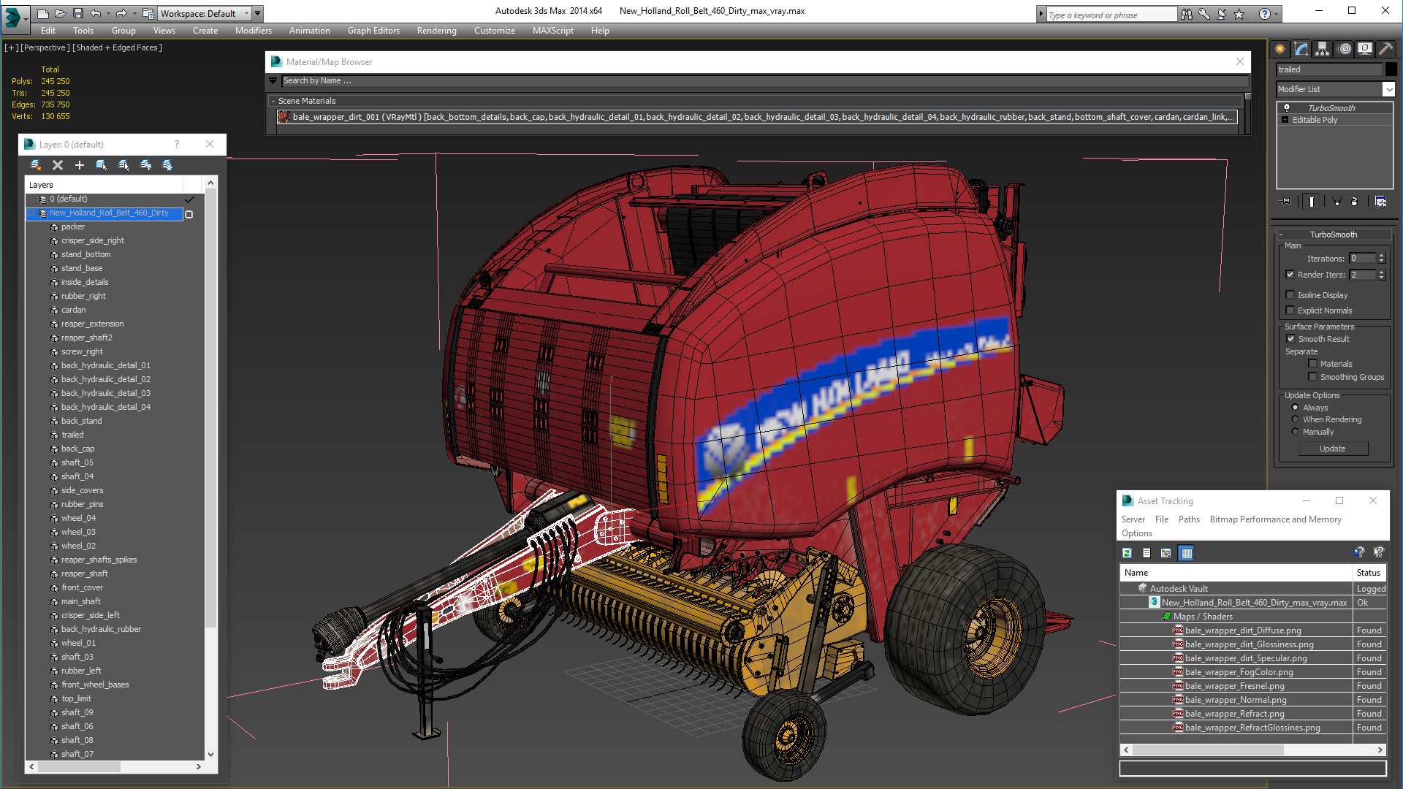
Task: Open the Hierarchy command panel tab
Action: [x=1323, y=49]
